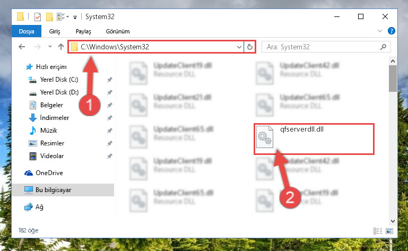Open OneDrive in navigation pane

click(49, 173)
